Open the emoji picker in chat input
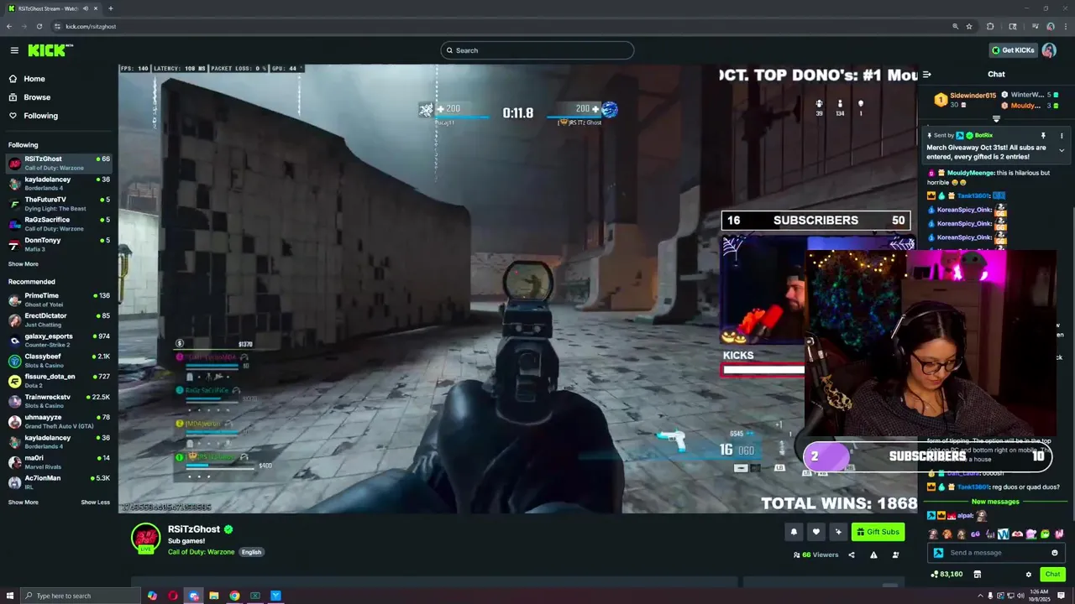The height and width of the screenshot is (604, 1075). point(1055,553)
